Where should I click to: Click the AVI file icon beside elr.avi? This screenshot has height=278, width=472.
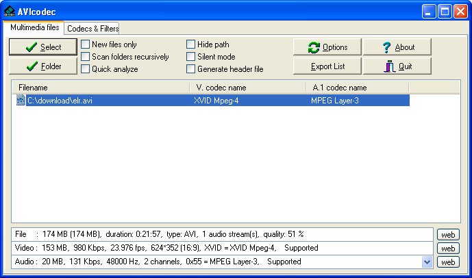click(21, 100)
